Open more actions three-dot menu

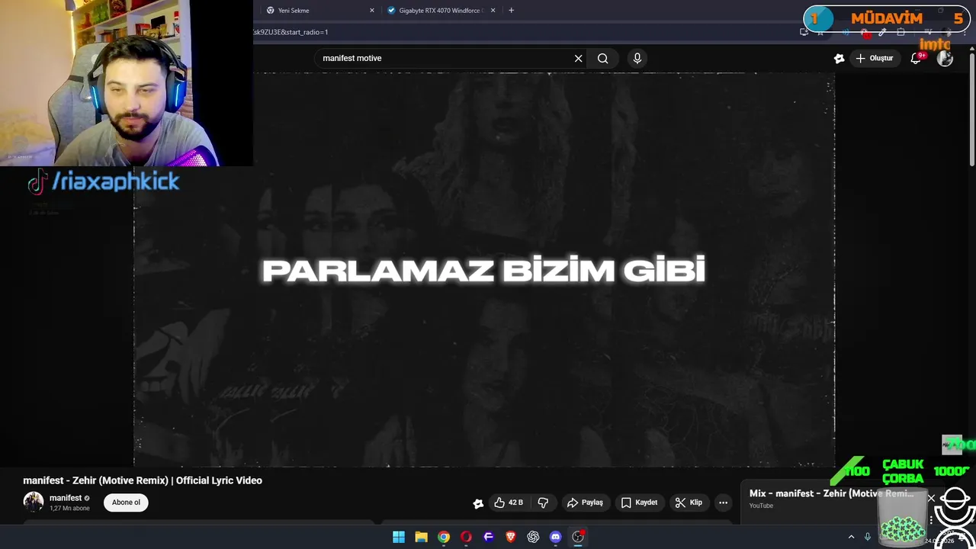point(723,502)
